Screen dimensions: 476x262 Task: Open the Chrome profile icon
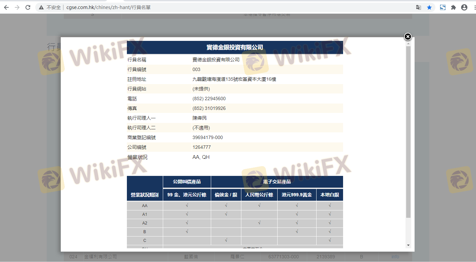tap(464, 7)
